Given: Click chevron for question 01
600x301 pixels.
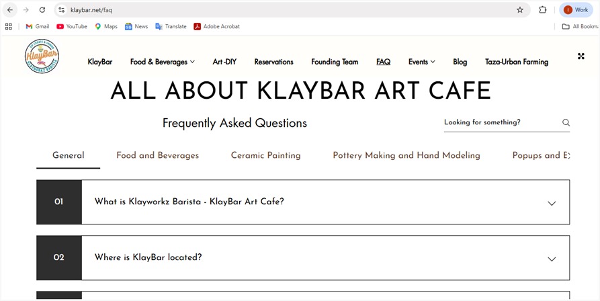Looking at the screenshot, I should point(552,204).
